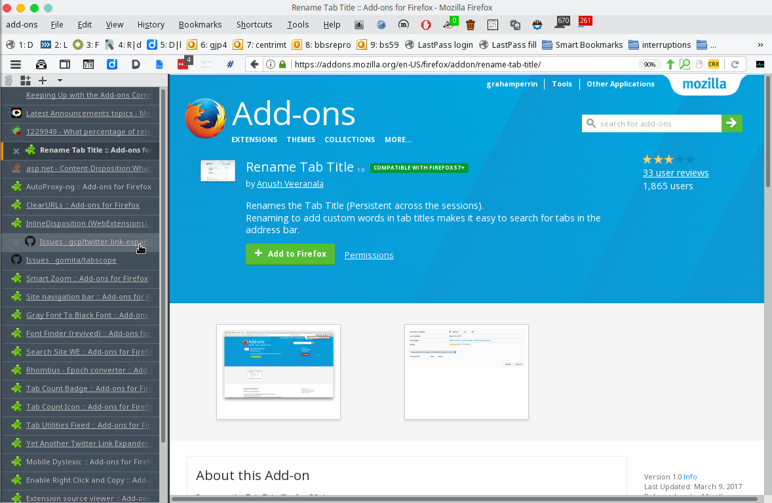Click the telephone toolbar icon

pyautogui.click(x=41, y=64)
